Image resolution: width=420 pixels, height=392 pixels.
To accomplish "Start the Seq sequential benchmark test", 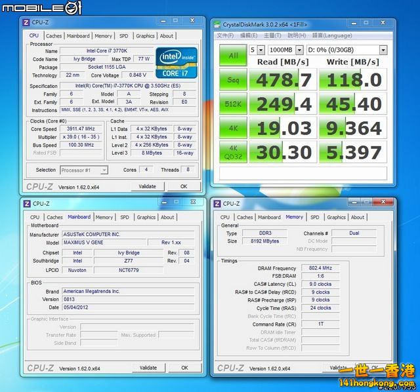I will 233,80.
